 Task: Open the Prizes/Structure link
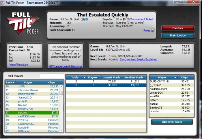tap(18, 65)
